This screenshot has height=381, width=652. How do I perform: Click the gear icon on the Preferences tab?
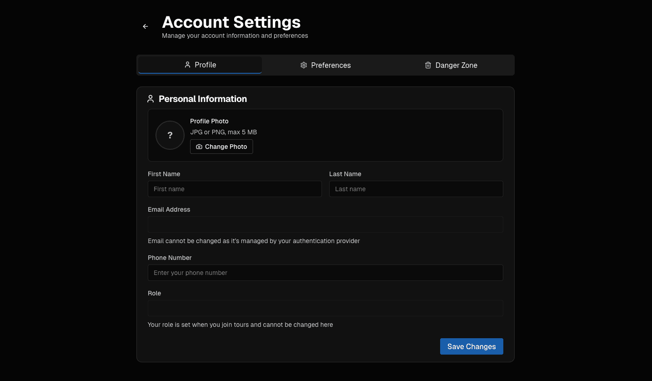pos(304,65)
